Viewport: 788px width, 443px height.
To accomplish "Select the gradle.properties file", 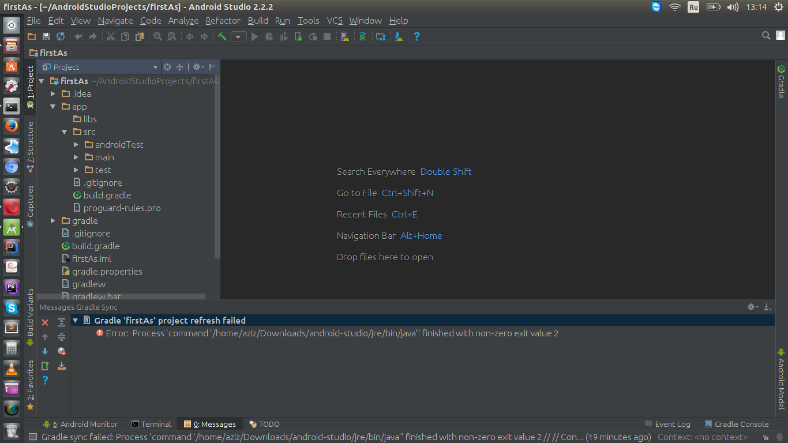I will point(107,272).
